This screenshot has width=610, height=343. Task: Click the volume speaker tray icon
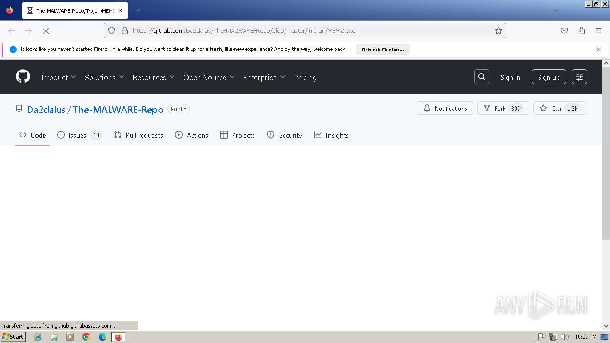coord(564,337)
